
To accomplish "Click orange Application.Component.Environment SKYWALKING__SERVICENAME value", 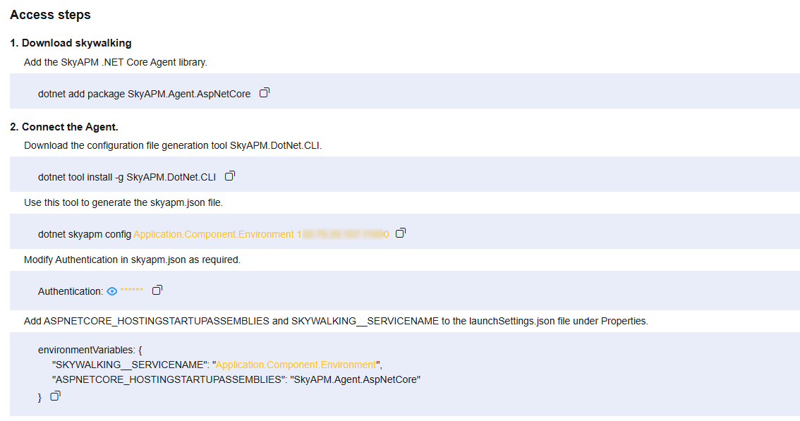I will point(296,365).
